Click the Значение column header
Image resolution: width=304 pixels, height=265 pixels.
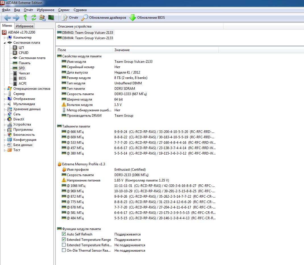[x=166, y=50]
